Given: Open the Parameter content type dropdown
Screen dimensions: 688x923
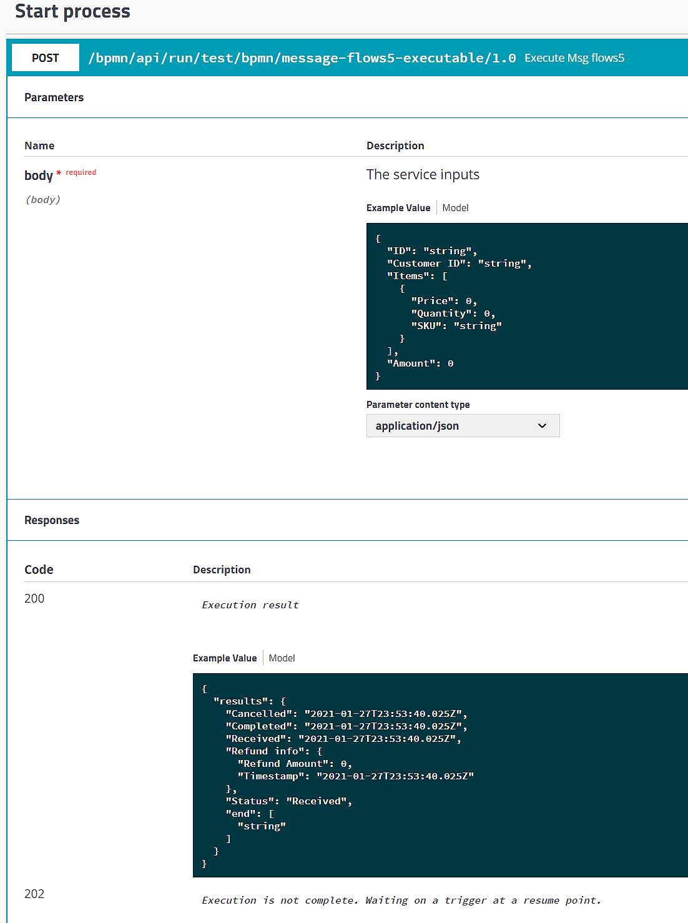Looking at the screenshot, I should (x=462, y=426).
